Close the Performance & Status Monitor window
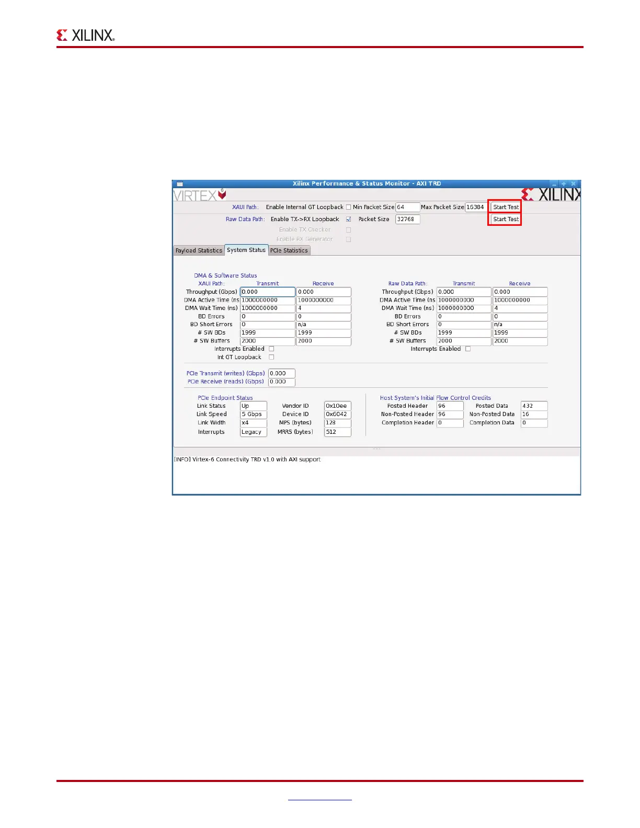 (574, 184)
